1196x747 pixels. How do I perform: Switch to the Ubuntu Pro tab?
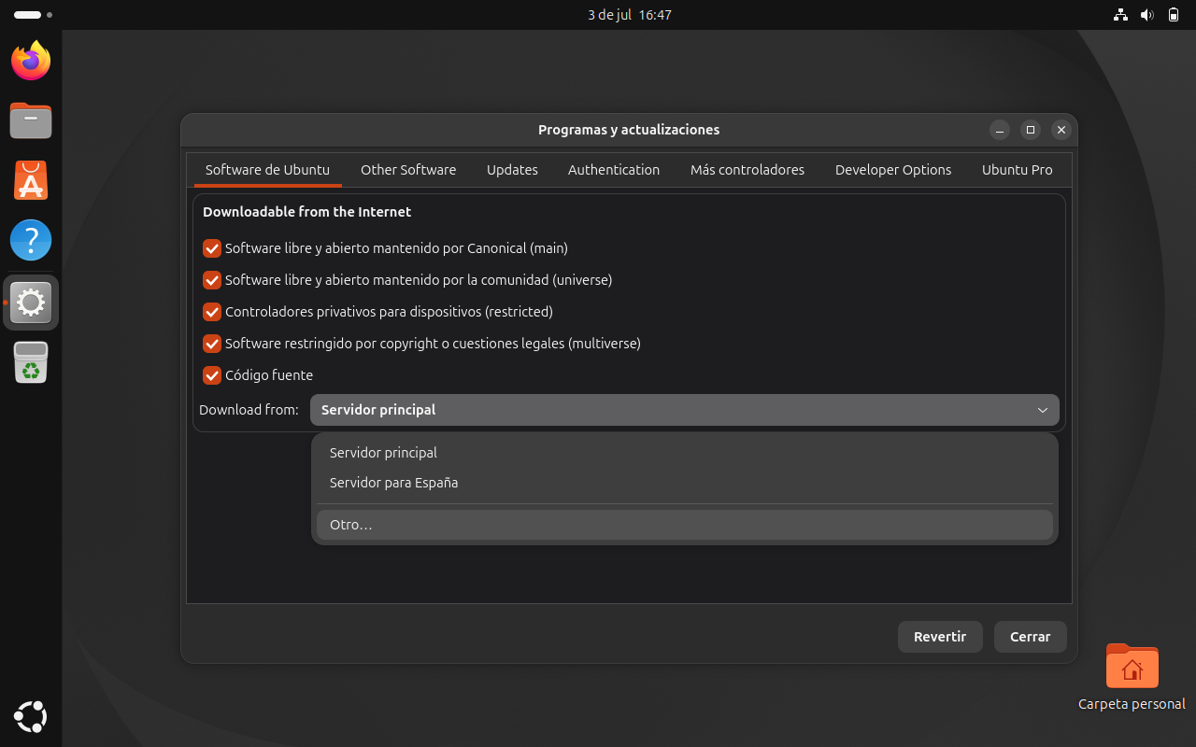[1017, 170]
